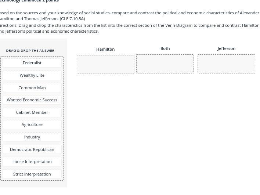Viewport: 260px width, 195px height.
Task: Click the Directions instruction paragraph
Action: [129, 28]
